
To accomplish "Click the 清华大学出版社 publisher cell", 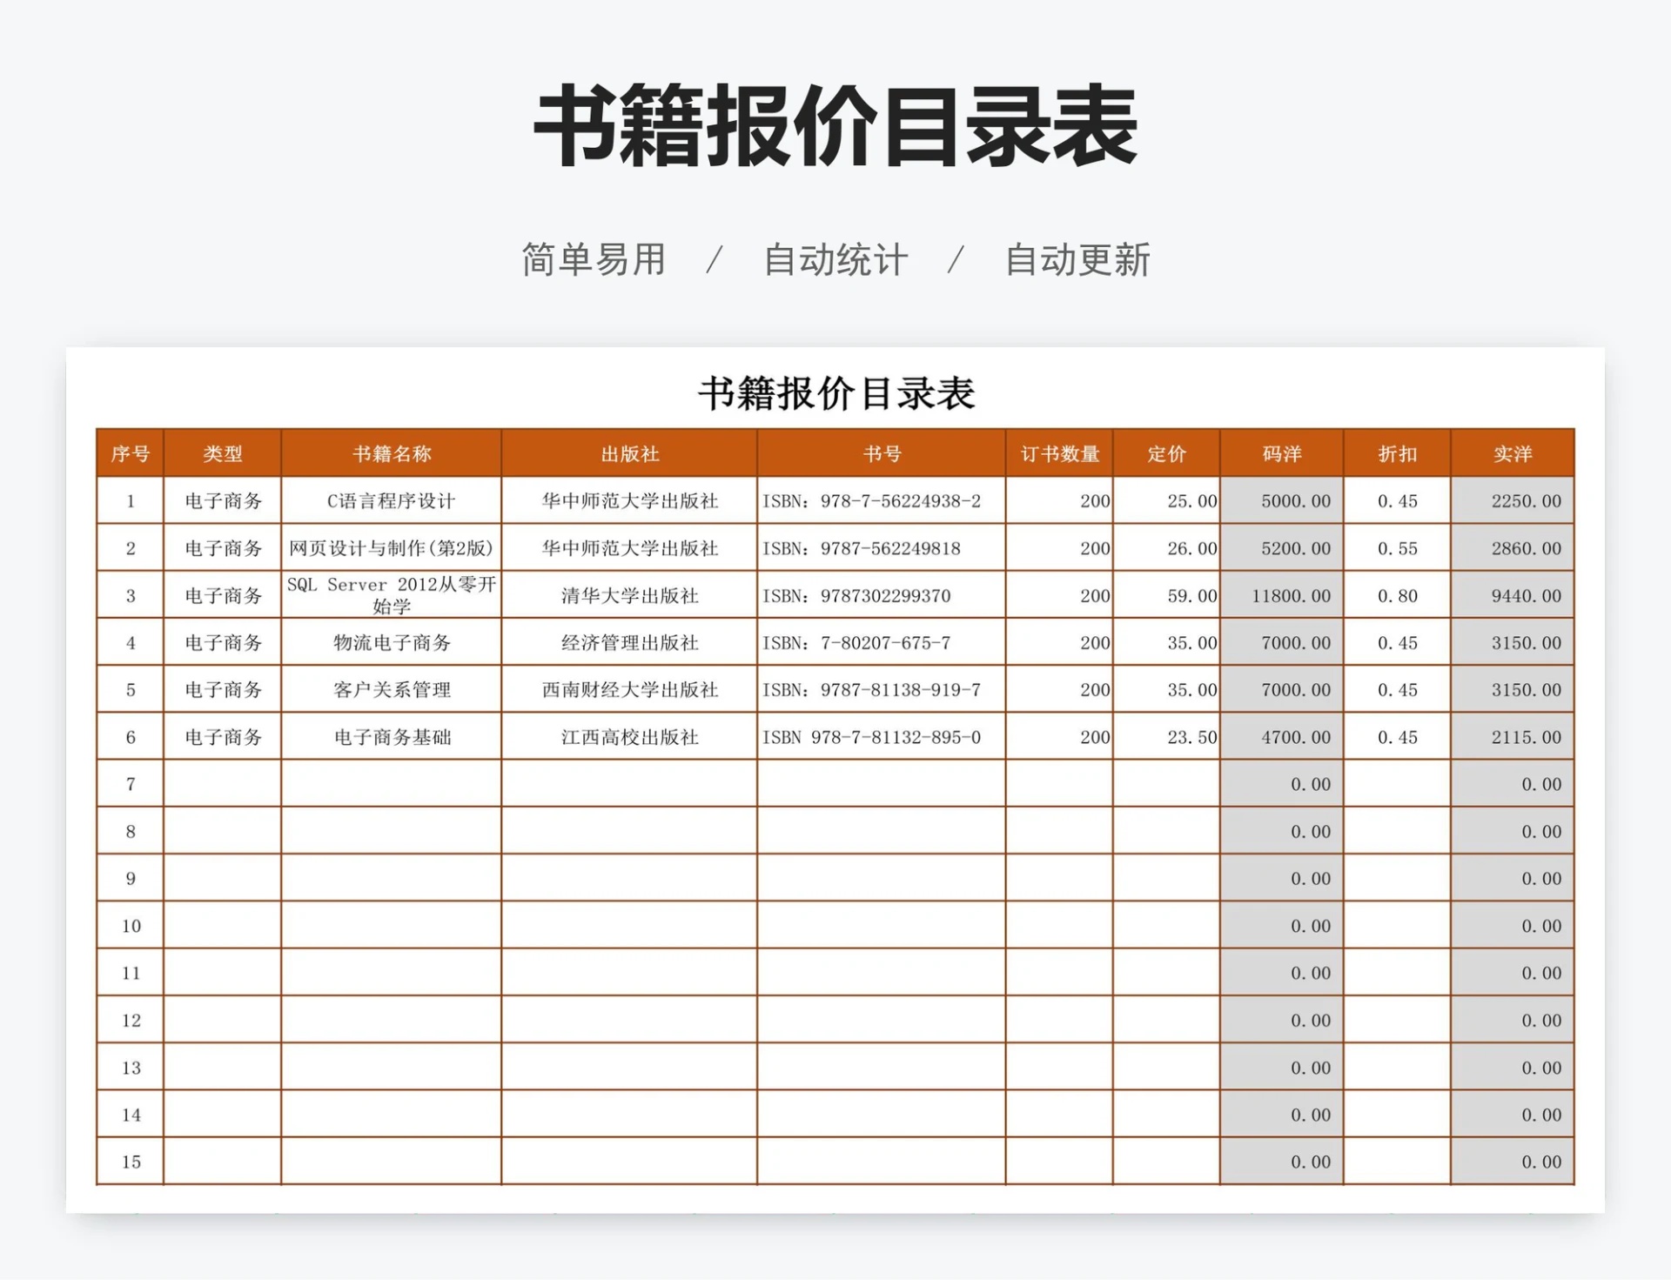I will [x=628, y=595].
